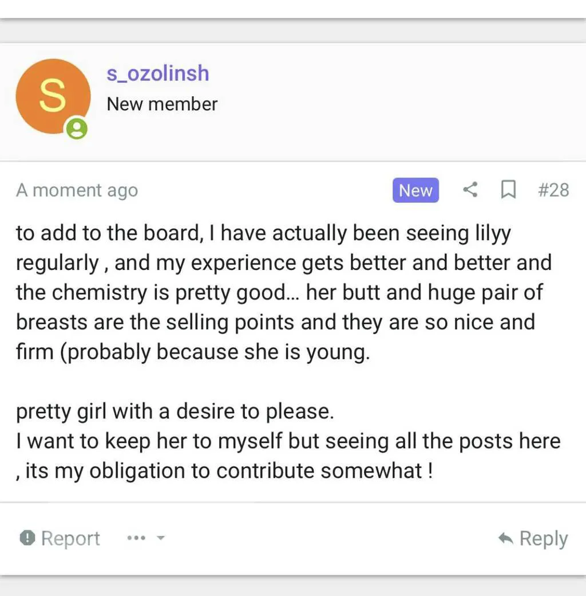This screenshot has height=596, width=586.
Task: Click the line starting "pretty girl with"
Action: pyautogui.click(x=175, y=411)
